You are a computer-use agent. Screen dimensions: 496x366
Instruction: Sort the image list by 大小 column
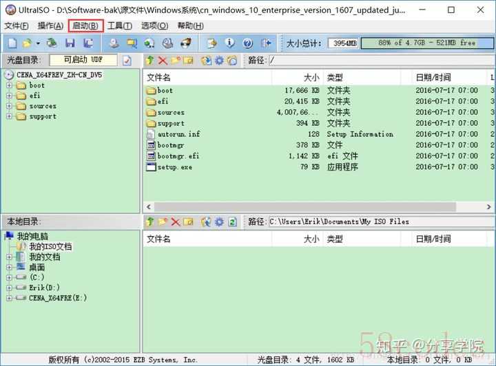click(x=298, y=77)
